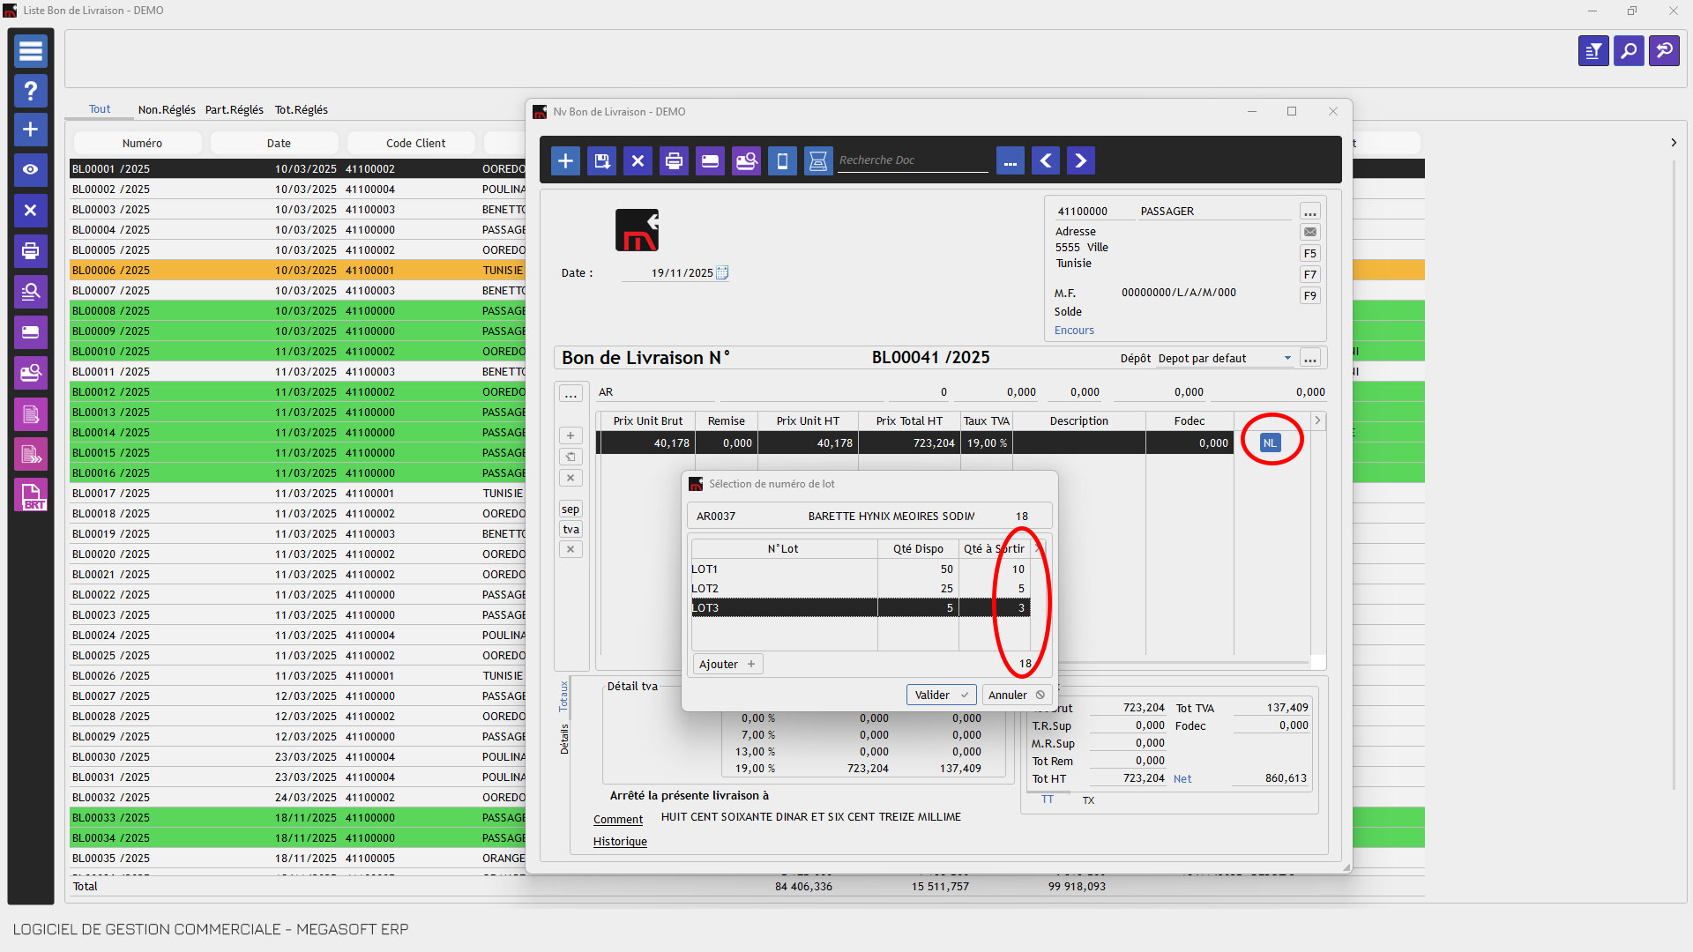
Task: Click the search reset icon at top right
Action: pos(1664,51)
